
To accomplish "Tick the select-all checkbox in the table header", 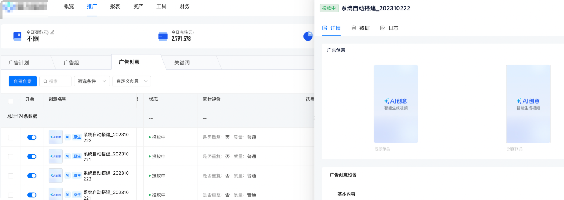I will tap(10, 101).
